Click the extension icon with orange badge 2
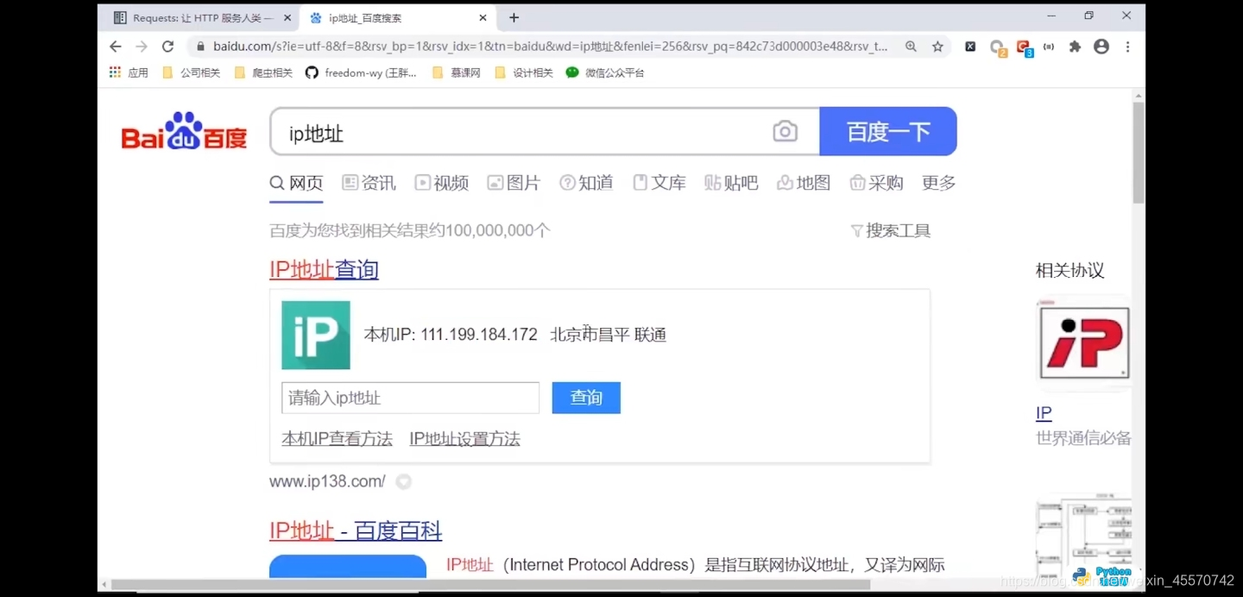1243x597 pixels. point(998,48)
